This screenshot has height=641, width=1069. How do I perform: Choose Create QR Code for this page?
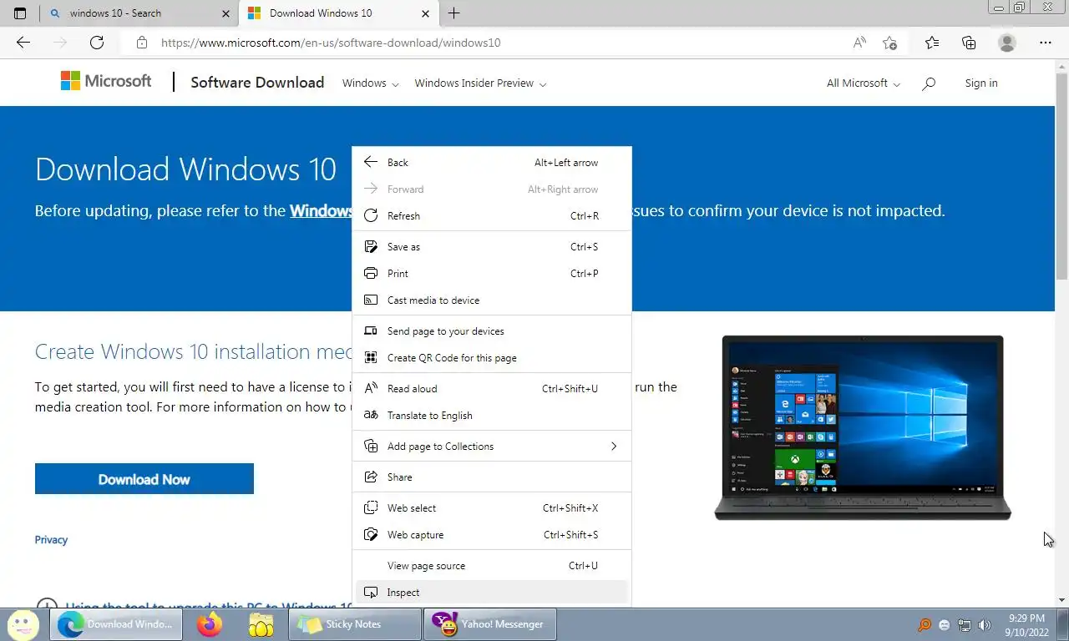click(492, 358)
